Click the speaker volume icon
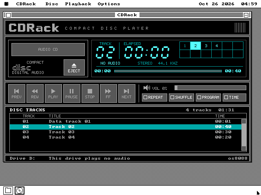The image size is (261, 195). pos(147,88)
